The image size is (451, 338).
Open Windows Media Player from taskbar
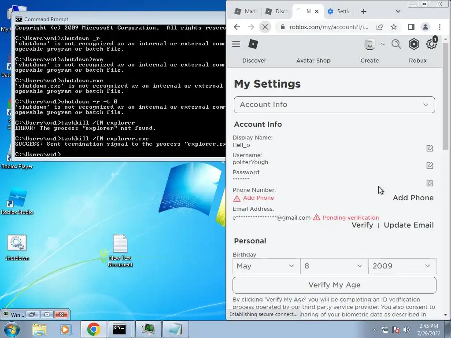[65, 329]
